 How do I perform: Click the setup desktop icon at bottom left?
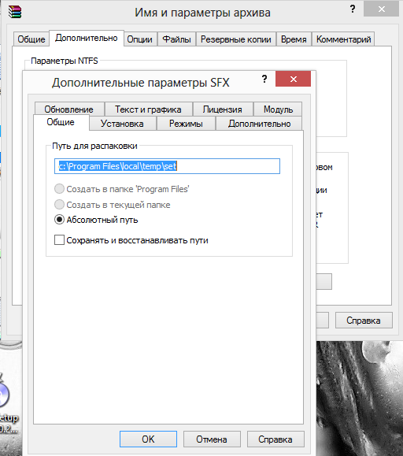coord(8,404)
